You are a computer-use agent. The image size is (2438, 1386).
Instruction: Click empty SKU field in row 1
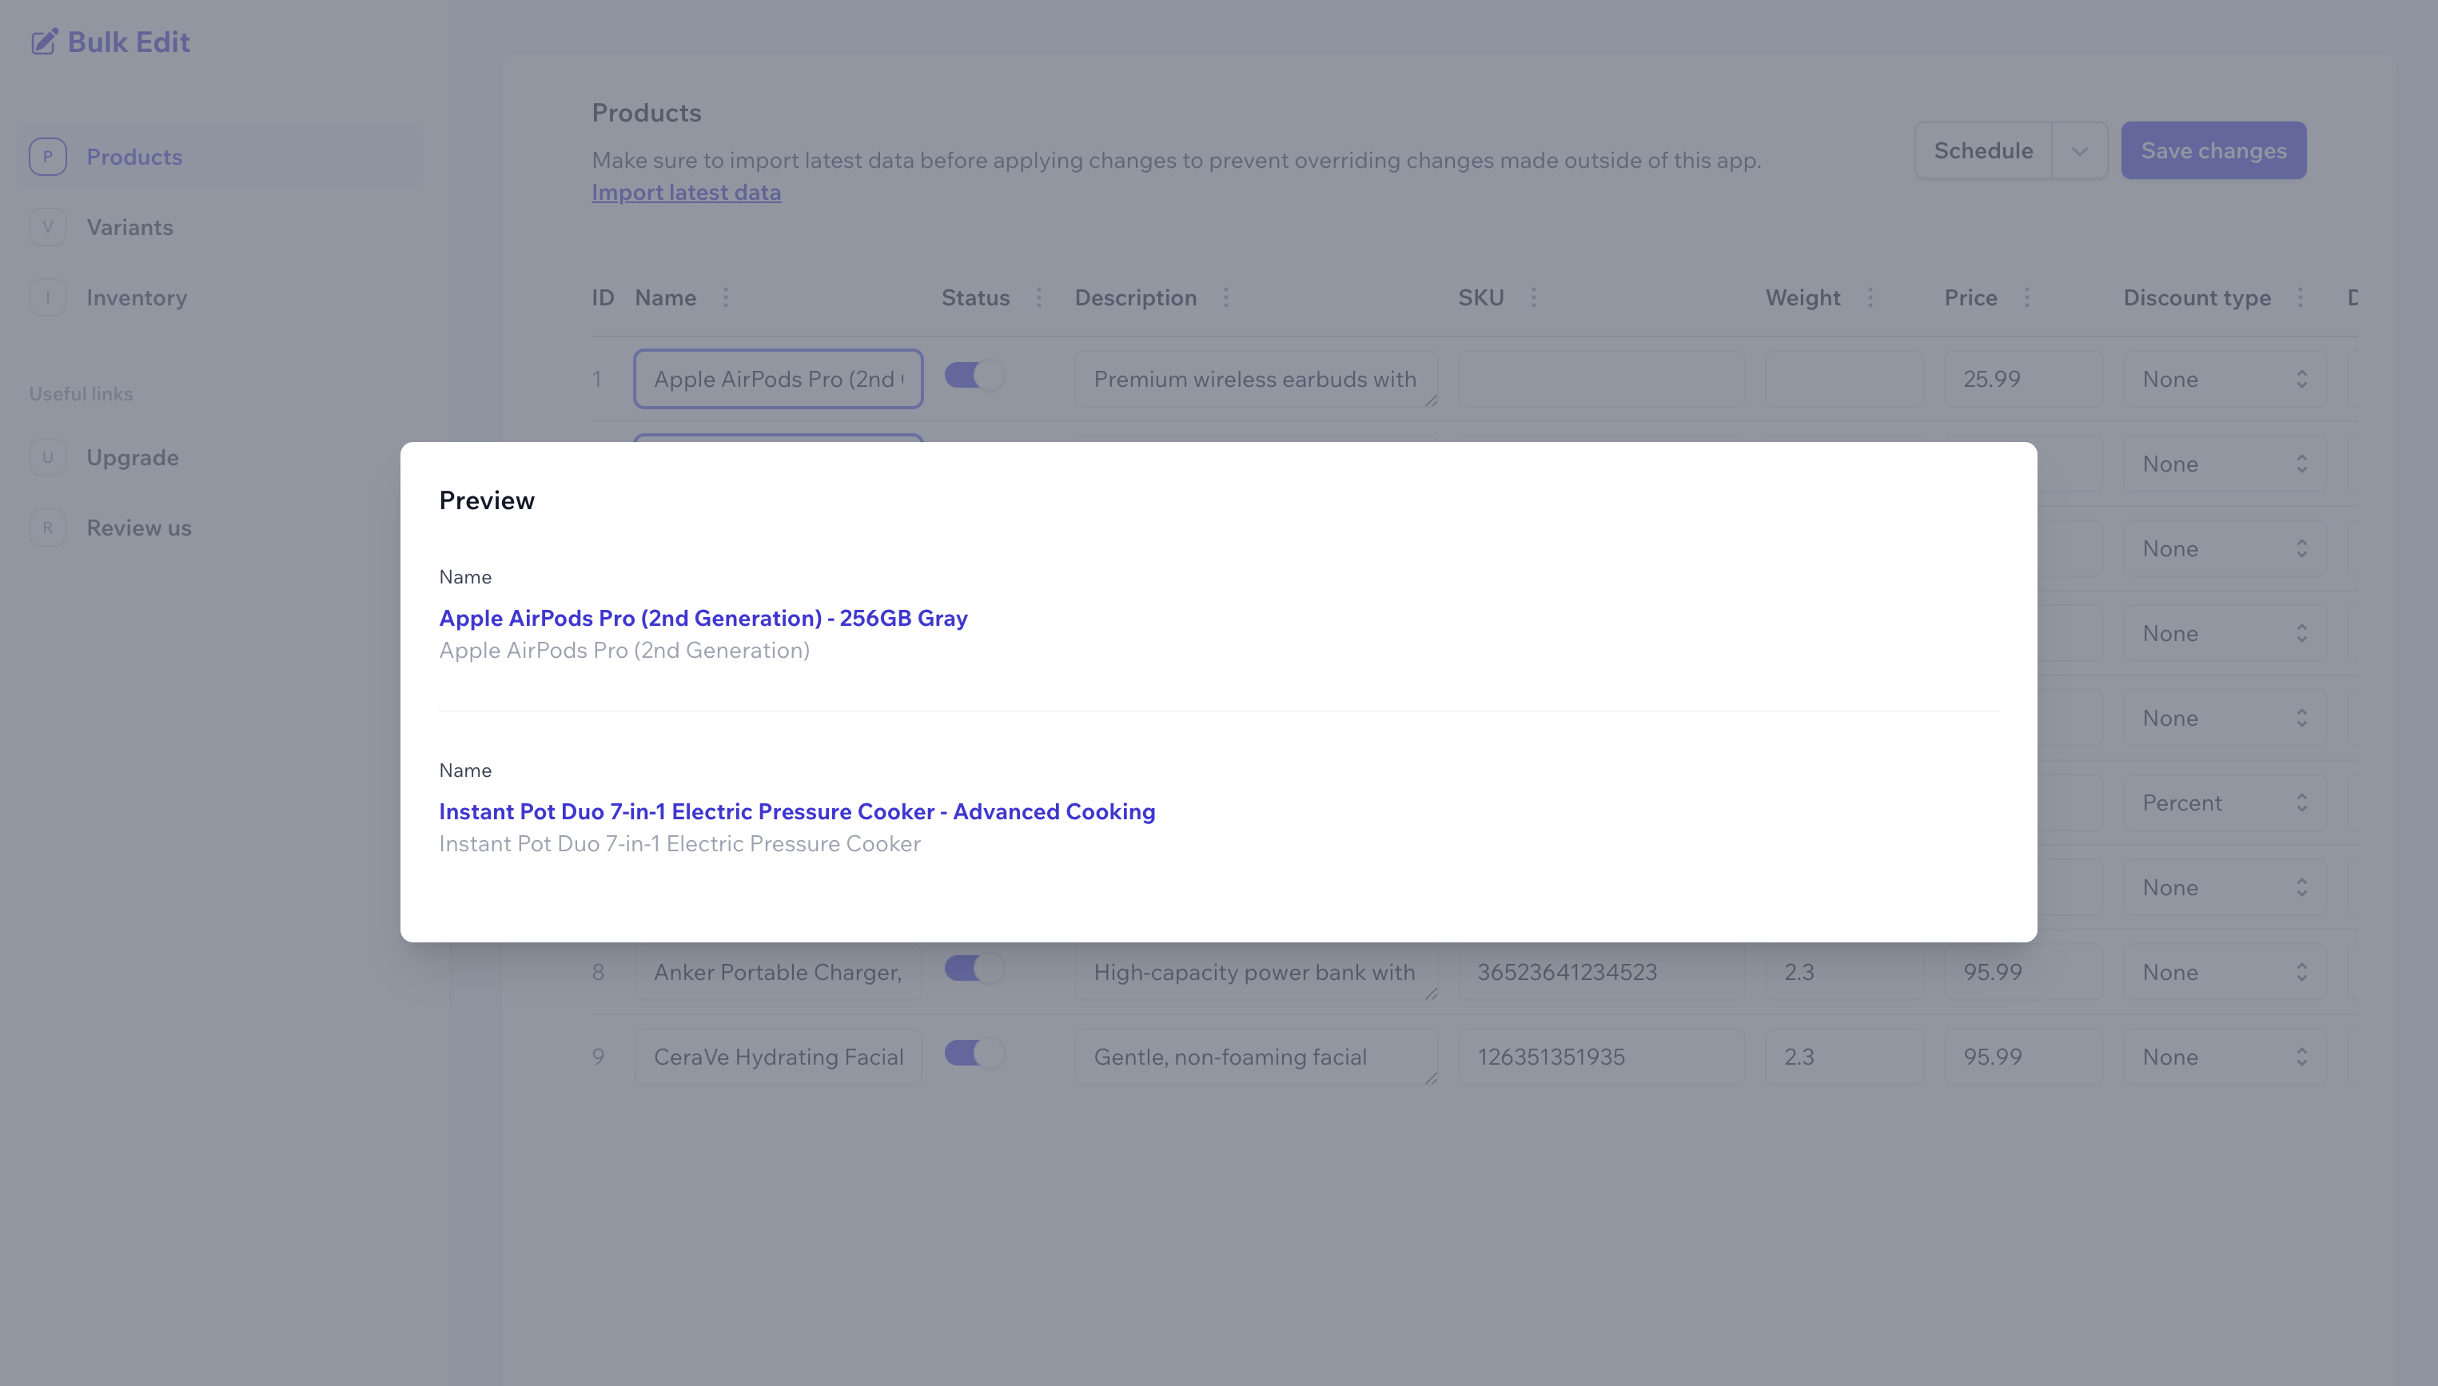[1601, 379]
